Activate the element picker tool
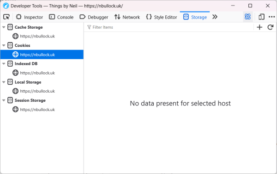This screenshot has width=277, height=174. click(6, 17)
